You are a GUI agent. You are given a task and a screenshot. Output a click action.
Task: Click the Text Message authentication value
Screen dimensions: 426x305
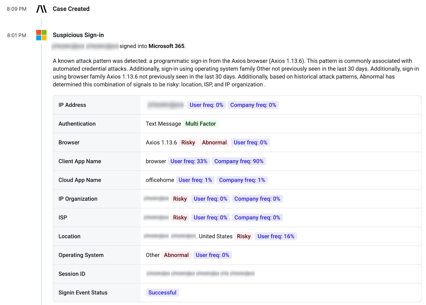pos(163,124)
